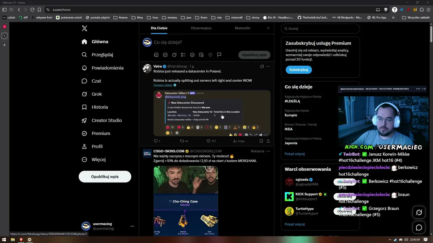The image size is (433, 243).
Task: Go to Główna in the sidebar
Action: click(x=95, y=42)
